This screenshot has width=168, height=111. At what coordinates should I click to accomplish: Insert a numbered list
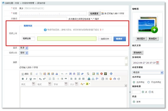pos(50,79)
